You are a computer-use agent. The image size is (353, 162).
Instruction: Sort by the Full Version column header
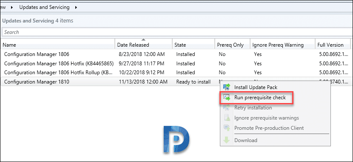(333, 45)
